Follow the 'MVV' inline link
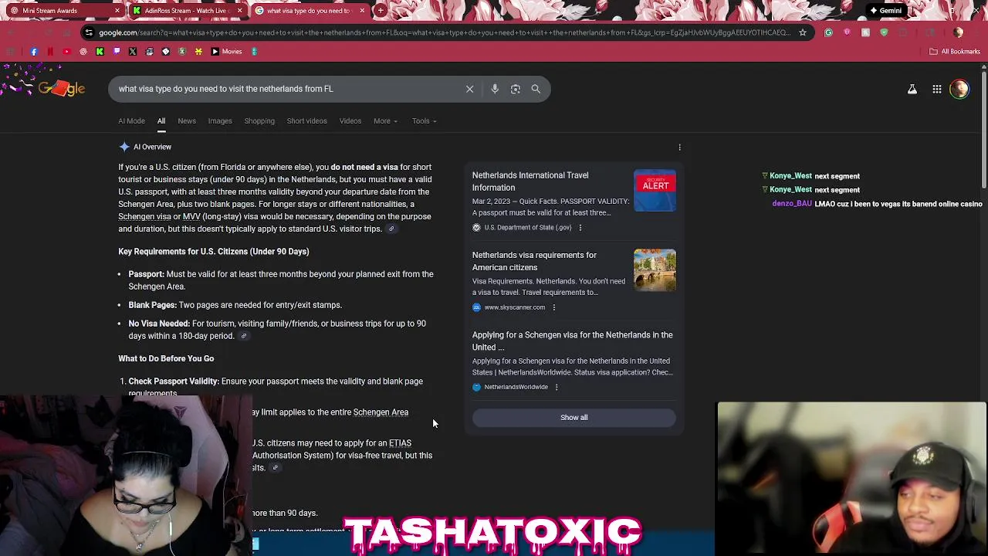 pos(191,217)
